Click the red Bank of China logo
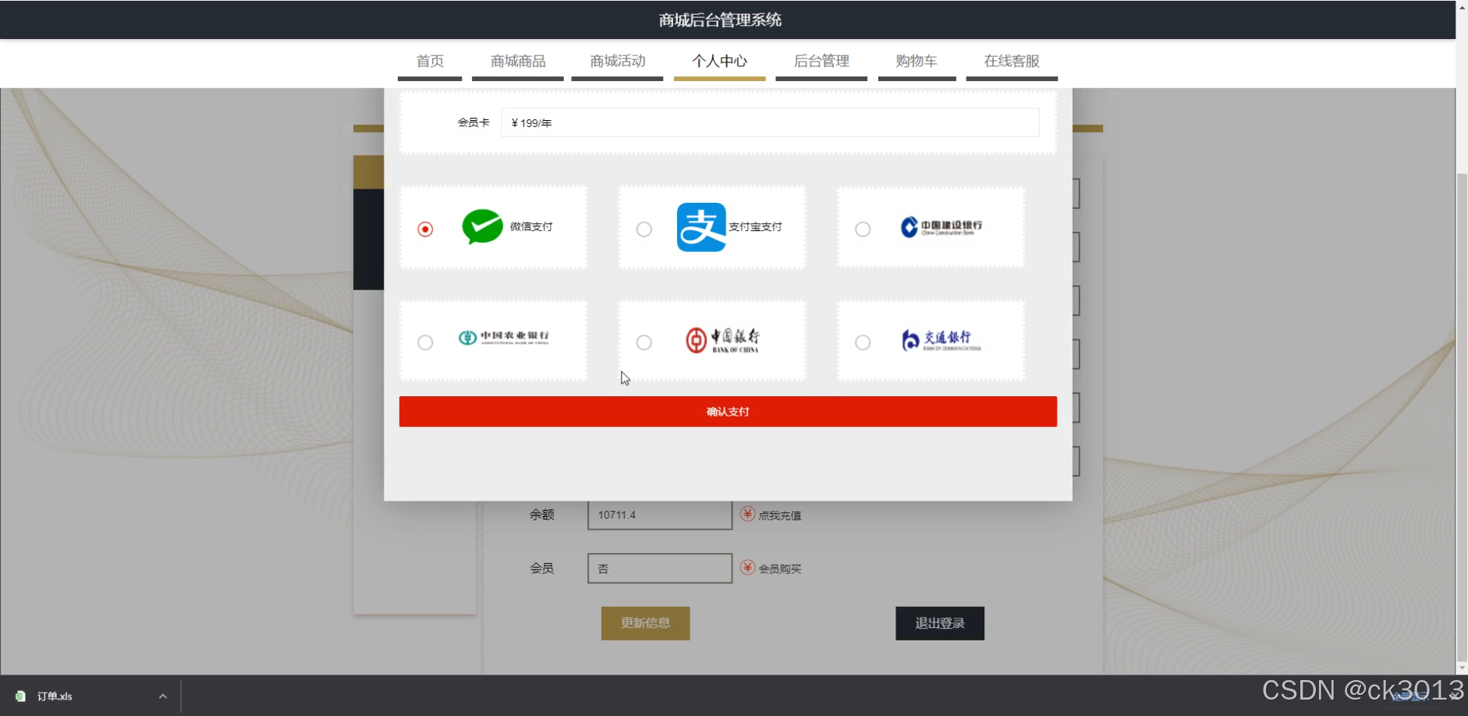This screenshot has height=716, width=1468. tap(722, 340)
